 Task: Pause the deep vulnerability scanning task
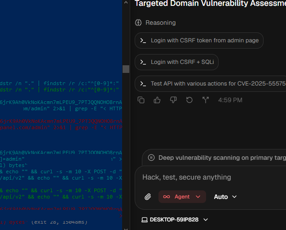tap(151, 158)
